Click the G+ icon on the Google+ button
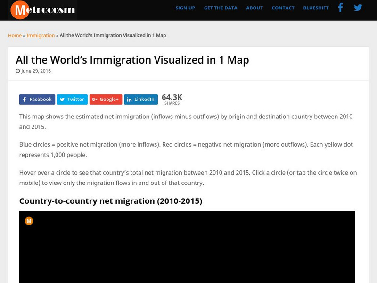Viewport: 377px width, 283px height. point(94,100)
